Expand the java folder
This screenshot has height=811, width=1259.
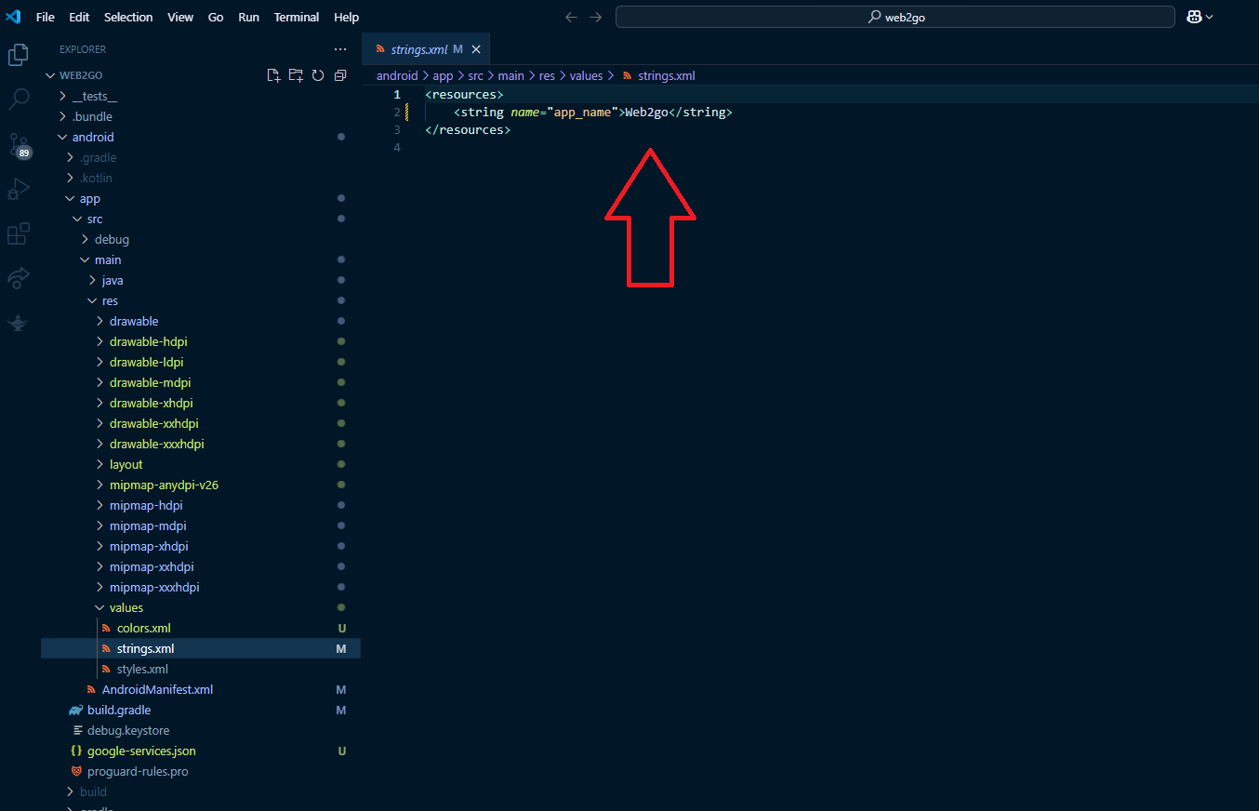pyautogui.click(x=113, y=280)
